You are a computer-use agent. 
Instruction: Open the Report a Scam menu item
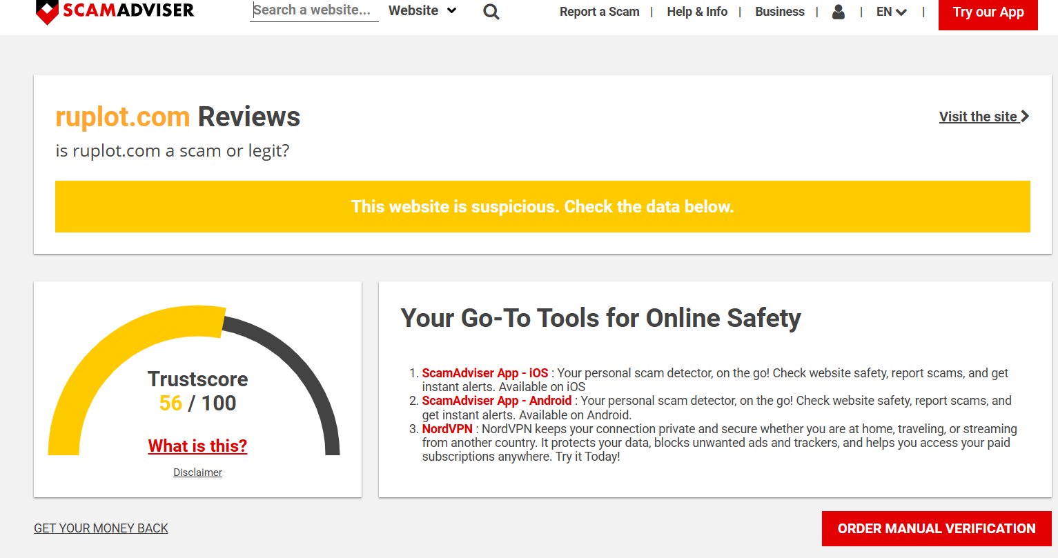[x=599, y=12]
